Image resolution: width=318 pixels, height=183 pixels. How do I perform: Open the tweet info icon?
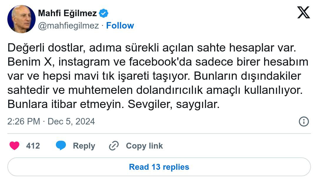coord(304,122)
